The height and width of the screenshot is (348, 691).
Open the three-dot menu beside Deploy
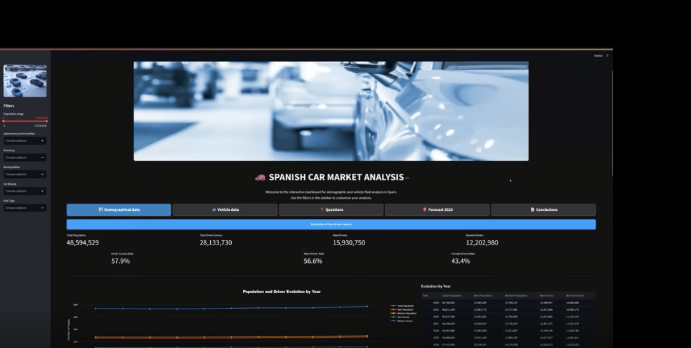[x=608, y=56]
